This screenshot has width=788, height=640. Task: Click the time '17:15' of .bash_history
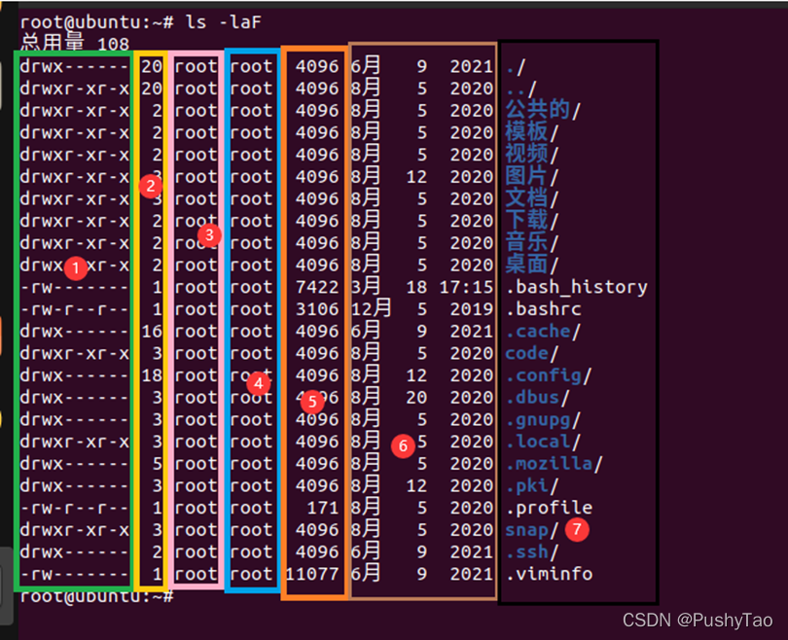[x=466, y=287]
